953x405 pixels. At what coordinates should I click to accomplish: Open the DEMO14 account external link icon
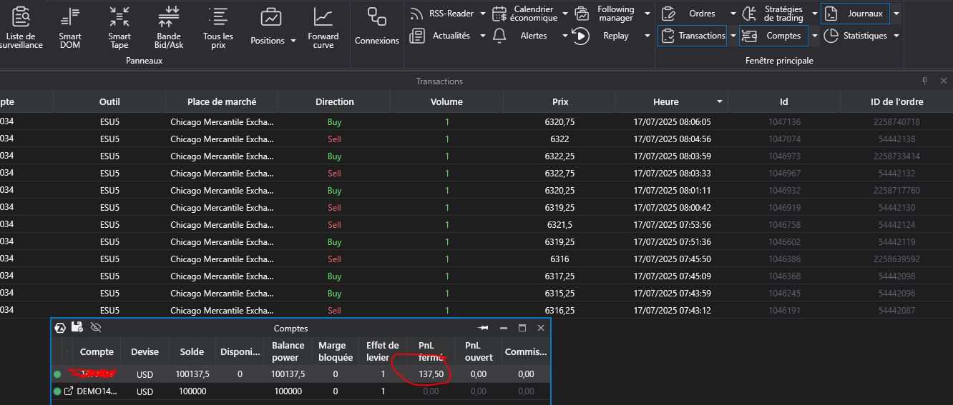(69, 391)
